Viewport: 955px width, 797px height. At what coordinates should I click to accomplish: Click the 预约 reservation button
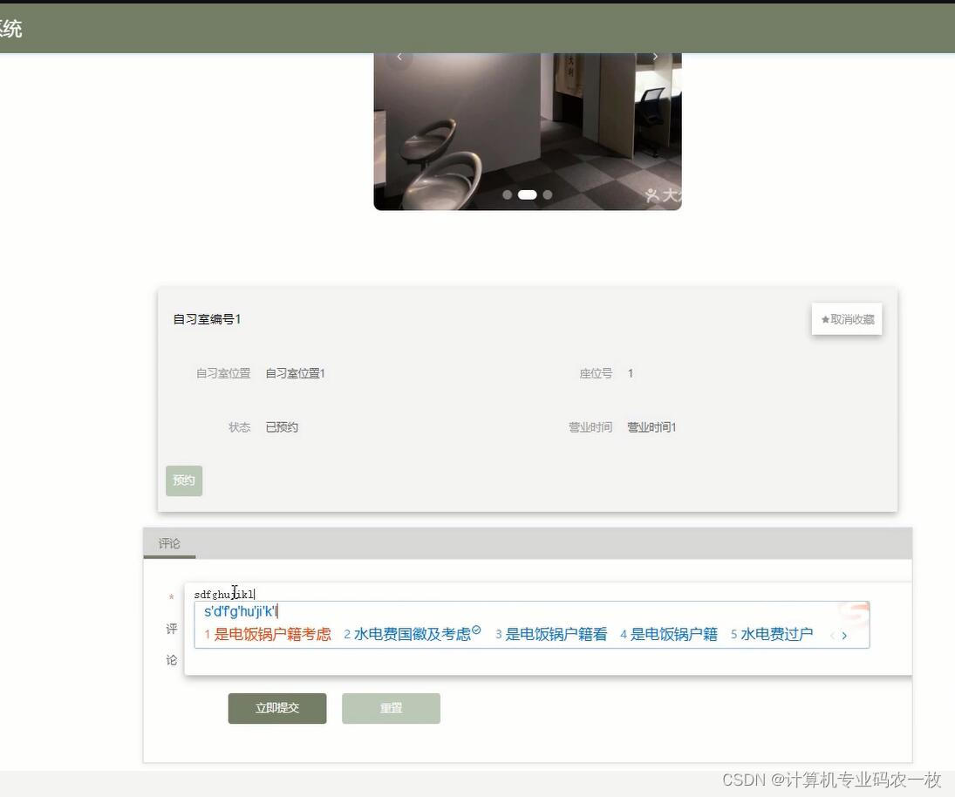click(183, 480)
